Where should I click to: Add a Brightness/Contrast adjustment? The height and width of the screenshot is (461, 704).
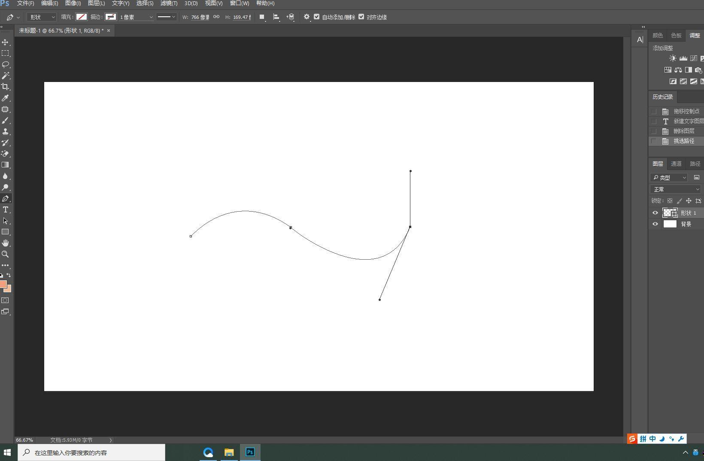[673, 58]
